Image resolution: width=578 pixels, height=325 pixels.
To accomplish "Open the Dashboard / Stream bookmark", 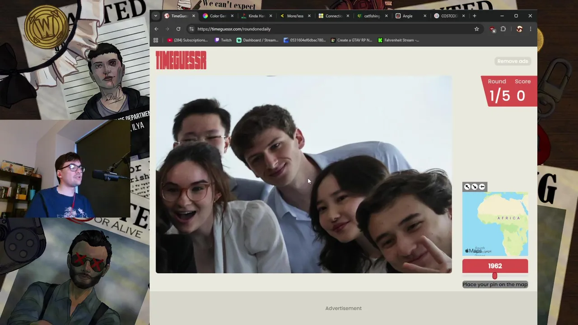I will point(257,40).
